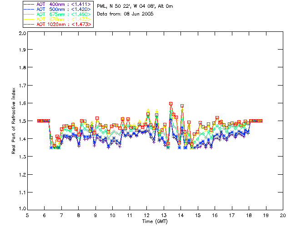
Task: Click the x-axis label 11
Action: 130,215
